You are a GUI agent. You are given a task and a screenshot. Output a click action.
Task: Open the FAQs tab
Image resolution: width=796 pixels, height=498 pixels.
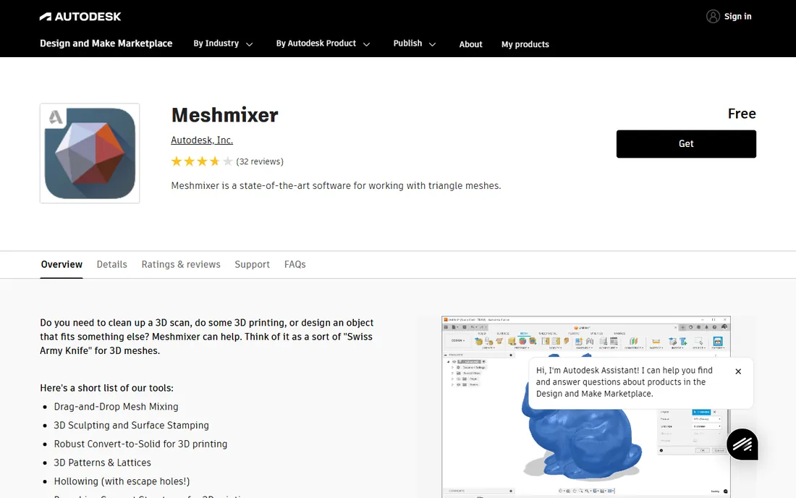pos(295,264)
